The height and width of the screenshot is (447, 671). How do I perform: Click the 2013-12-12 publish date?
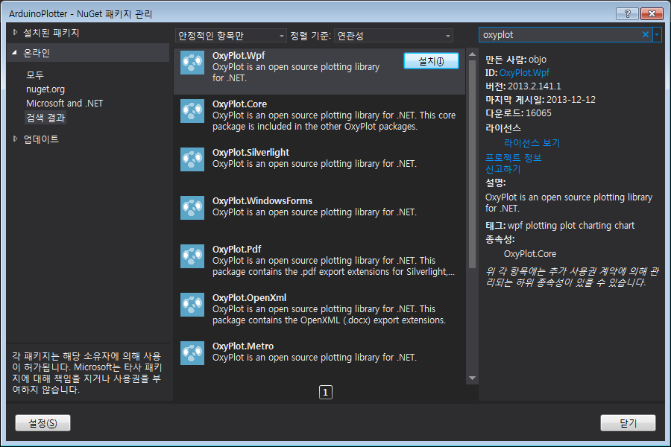[x=571, y=100]
